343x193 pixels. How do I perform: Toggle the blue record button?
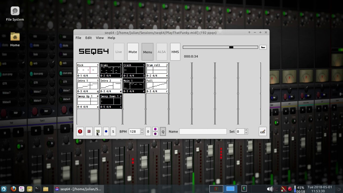point(106,131)
